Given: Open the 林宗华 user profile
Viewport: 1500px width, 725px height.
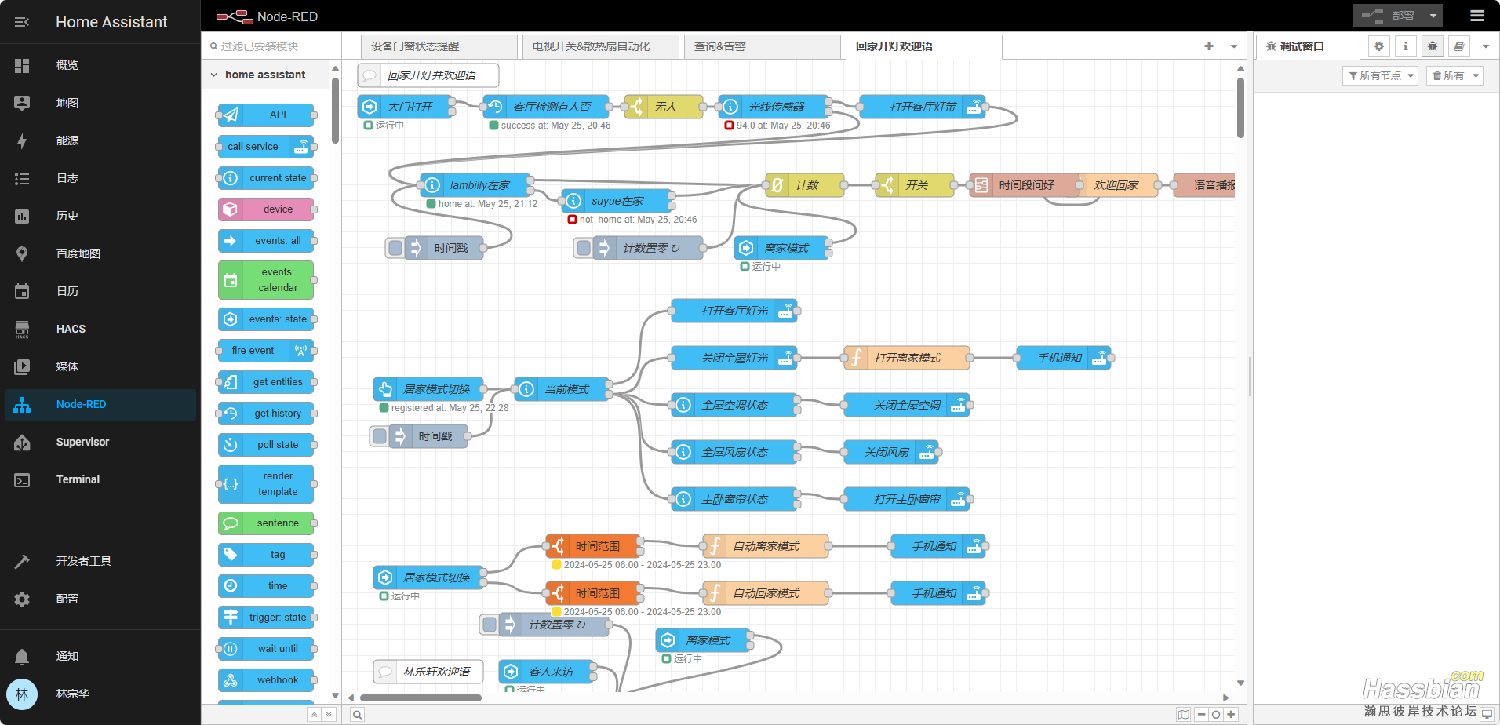Looking at the screenshot, I should (100, 694).
